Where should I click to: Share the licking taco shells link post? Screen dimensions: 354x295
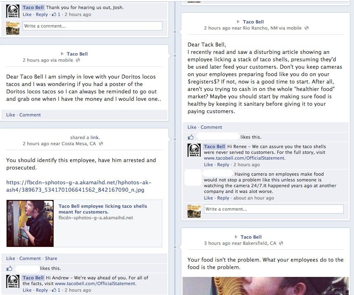51,258
